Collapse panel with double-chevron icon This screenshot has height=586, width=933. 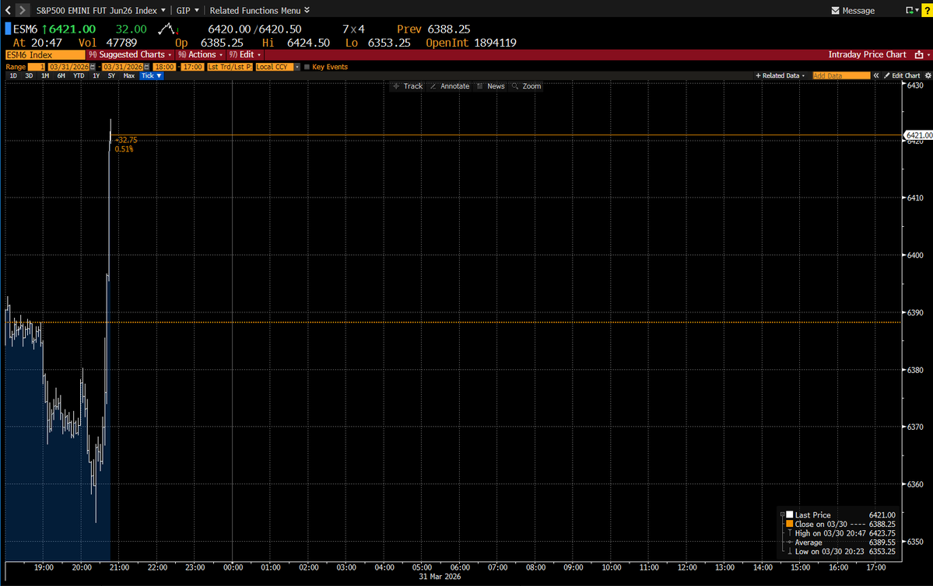(x=876, y=75)
